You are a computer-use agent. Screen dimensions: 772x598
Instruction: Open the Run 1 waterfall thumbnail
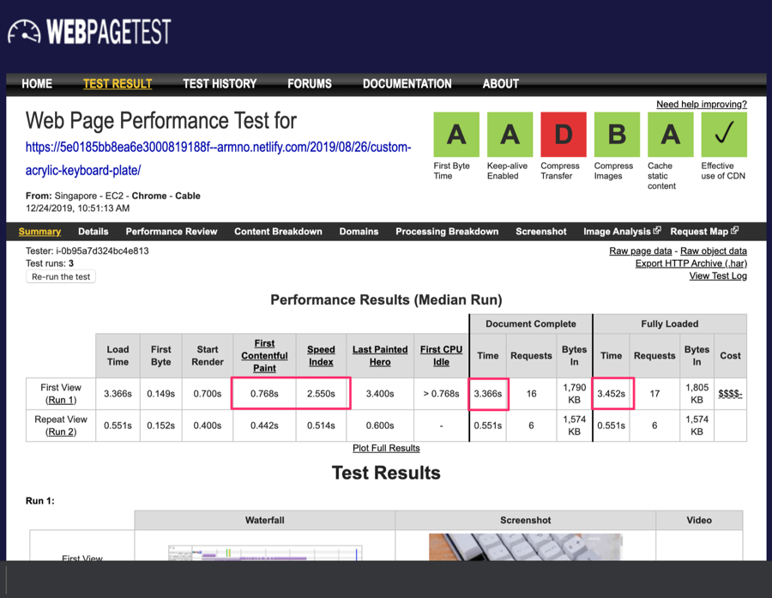[x=265, y=553]
